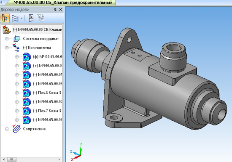Click the XYZ axis orientation indicator
Image resolution: width=232 pixels, height=162 pixels.
coord(76,152)
